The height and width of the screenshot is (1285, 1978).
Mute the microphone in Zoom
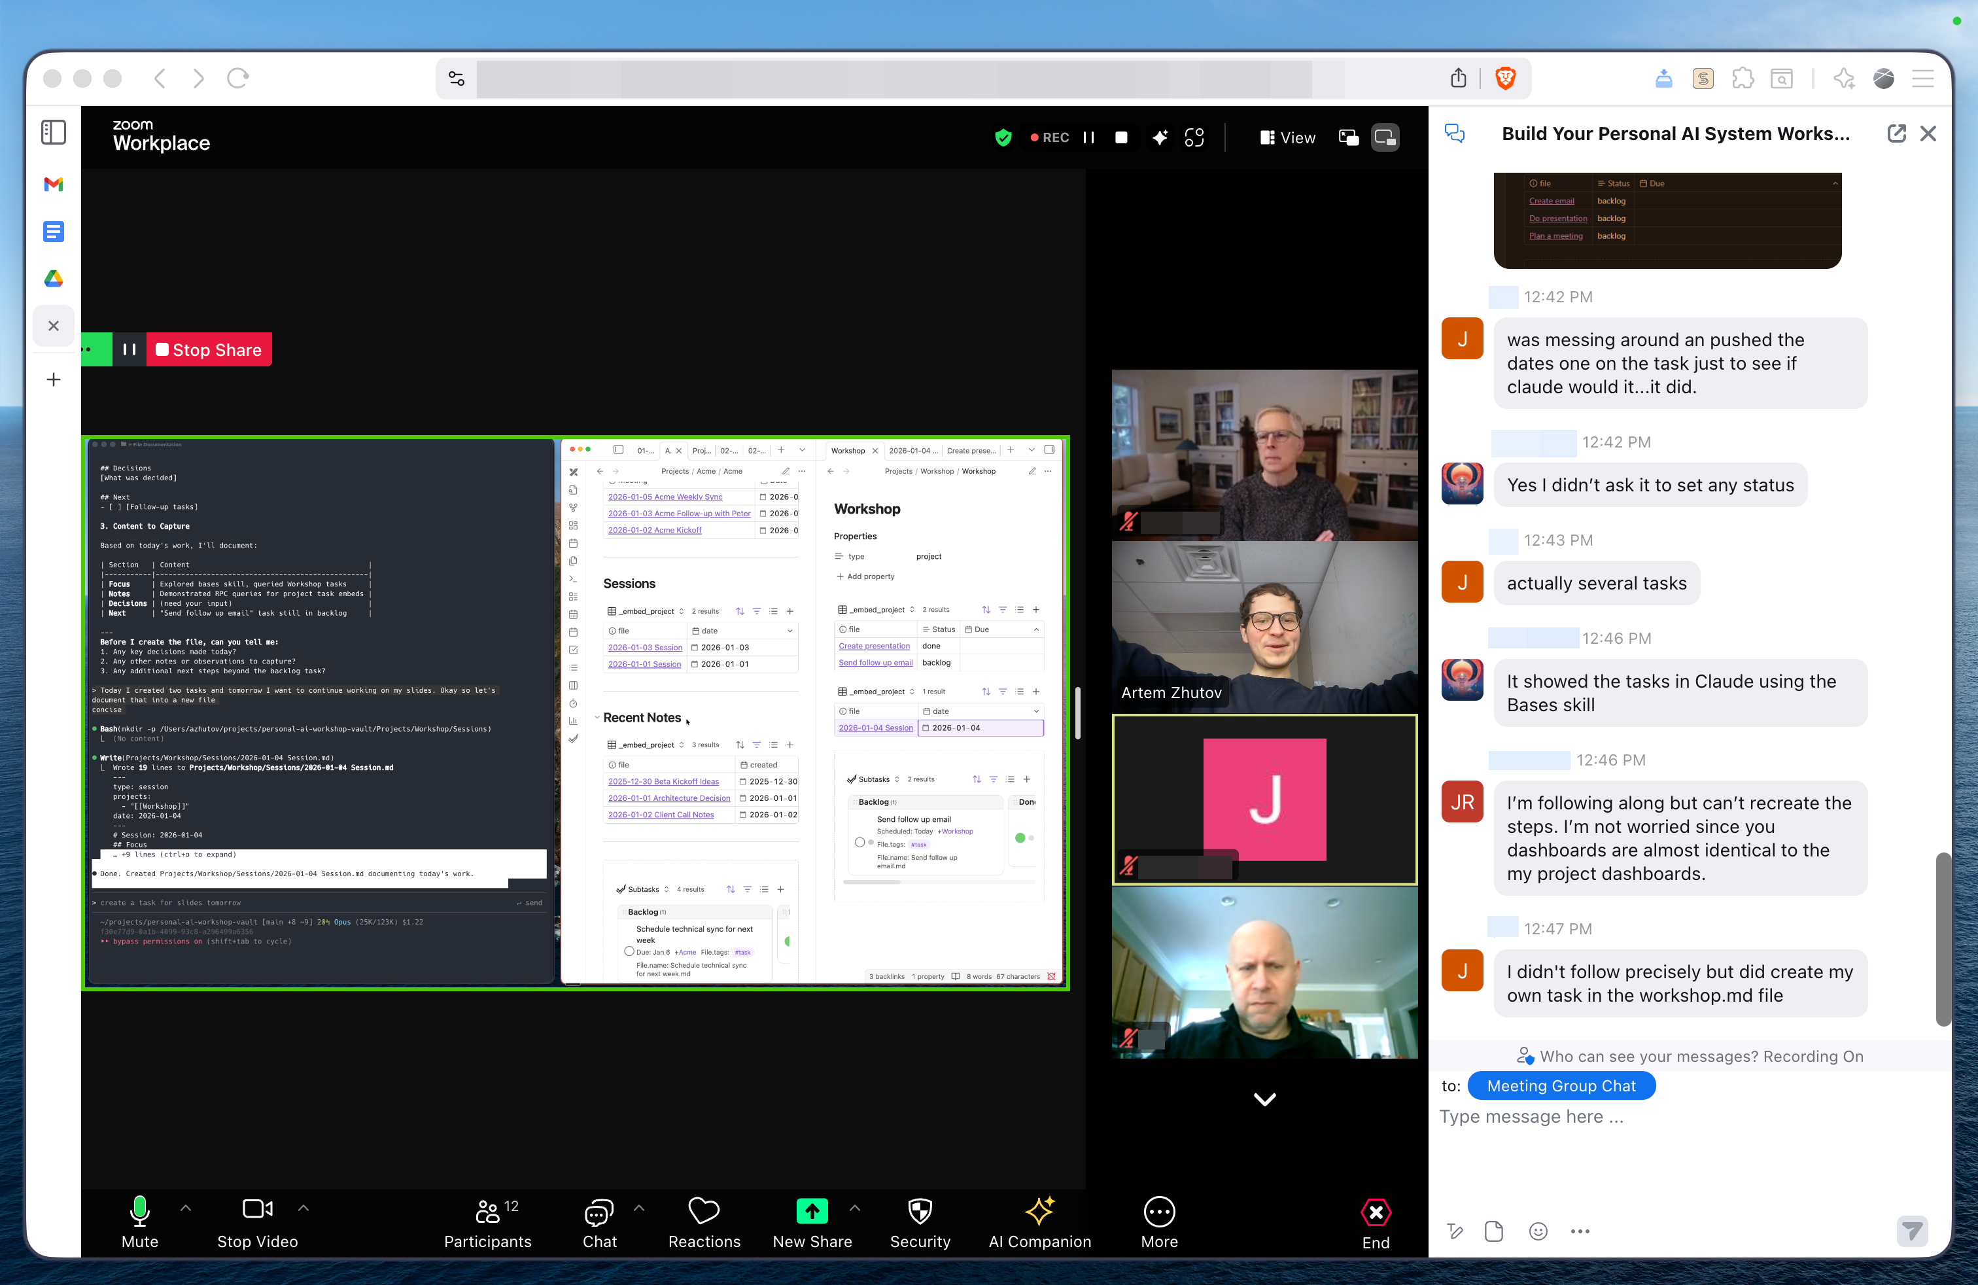pyautogui.click(x=139, y=1223)
